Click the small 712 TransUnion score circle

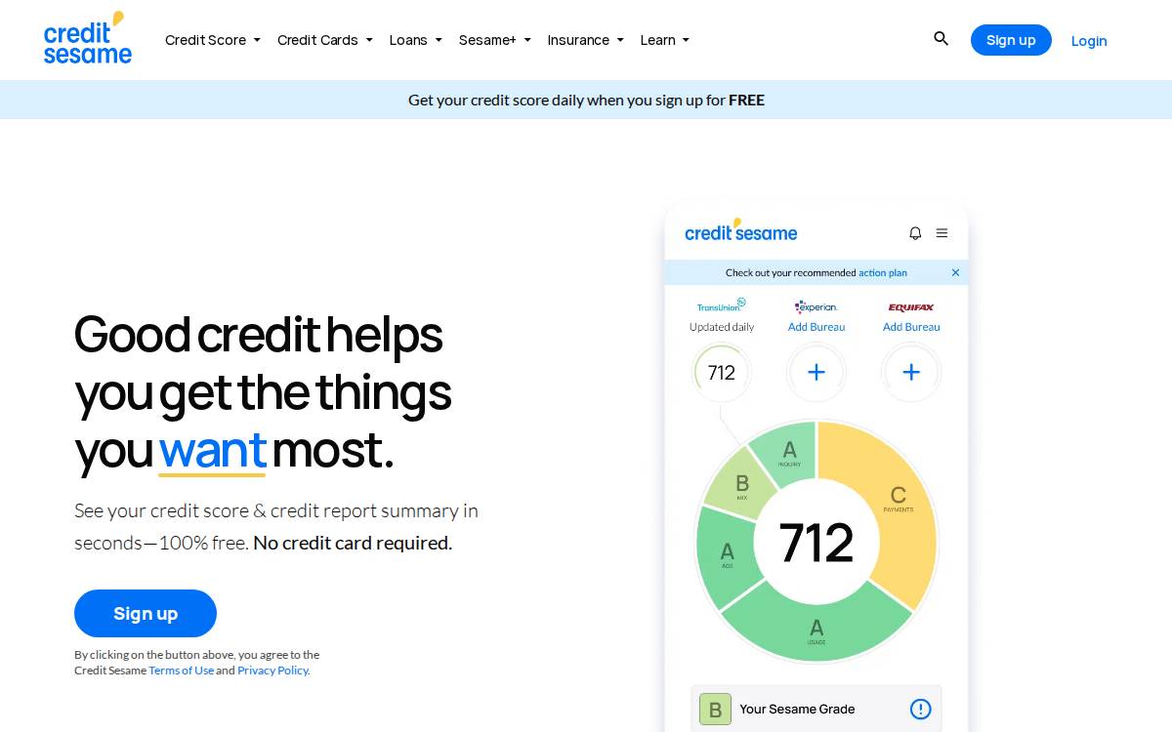pyautogui.click(x=722, y=372)
